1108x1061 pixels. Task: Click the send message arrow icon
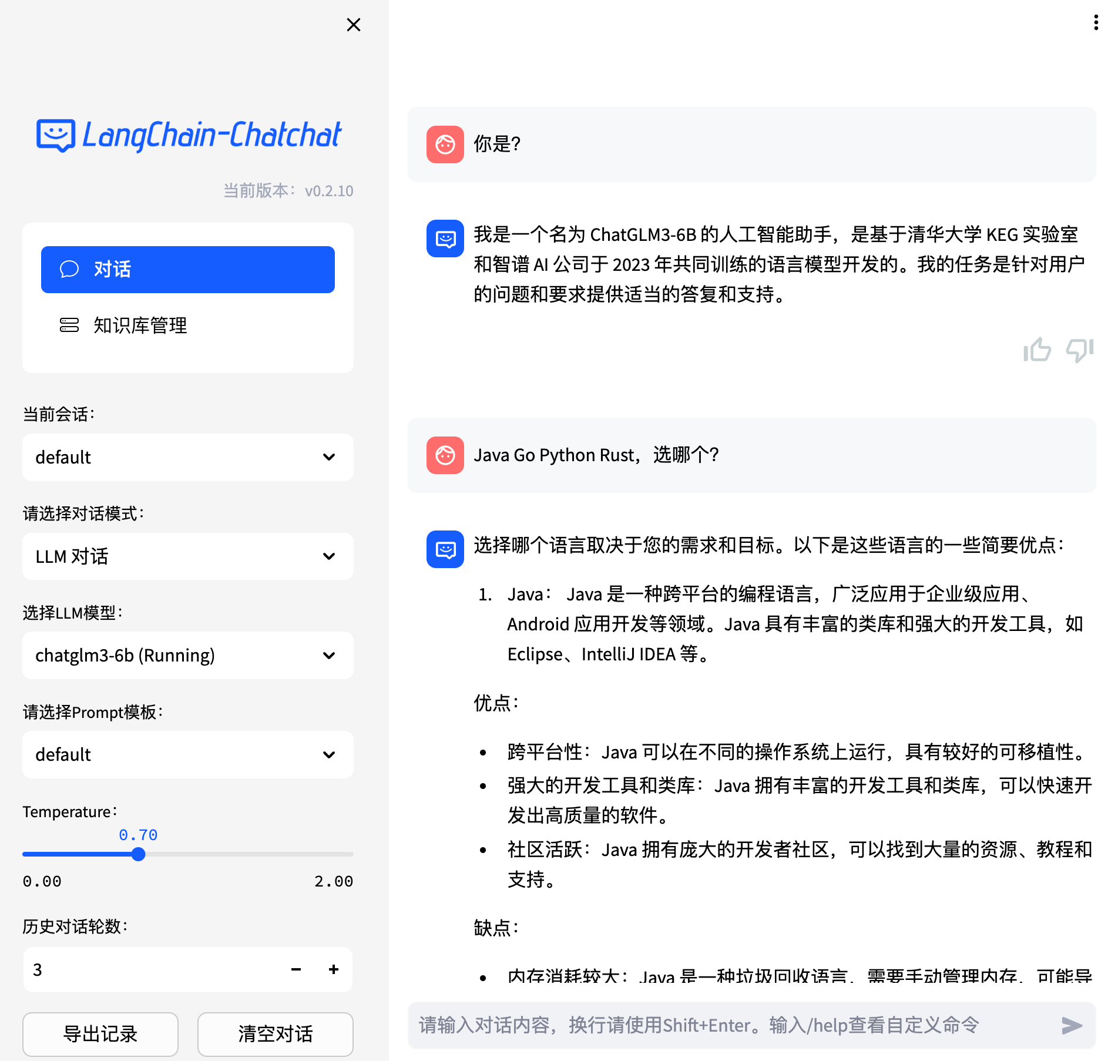(1072, 1026)
